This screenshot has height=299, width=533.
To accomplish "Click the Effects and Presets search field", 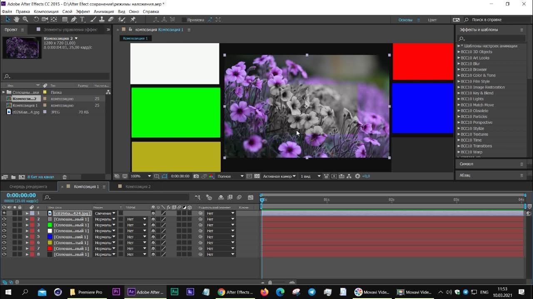I will click(491, 39).
